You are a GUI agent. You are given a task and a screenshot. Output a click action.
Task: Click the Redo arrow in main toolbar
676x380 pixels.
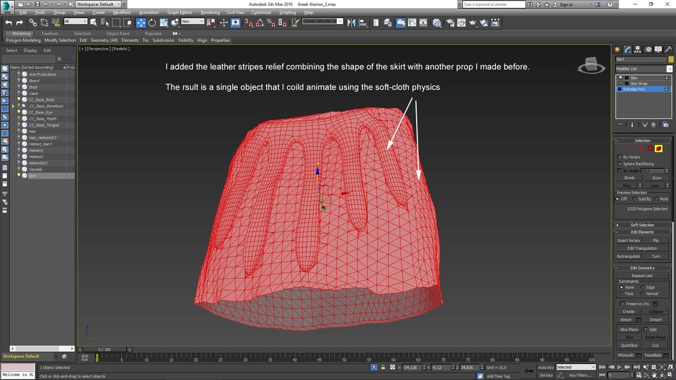(x=20, y=23)
